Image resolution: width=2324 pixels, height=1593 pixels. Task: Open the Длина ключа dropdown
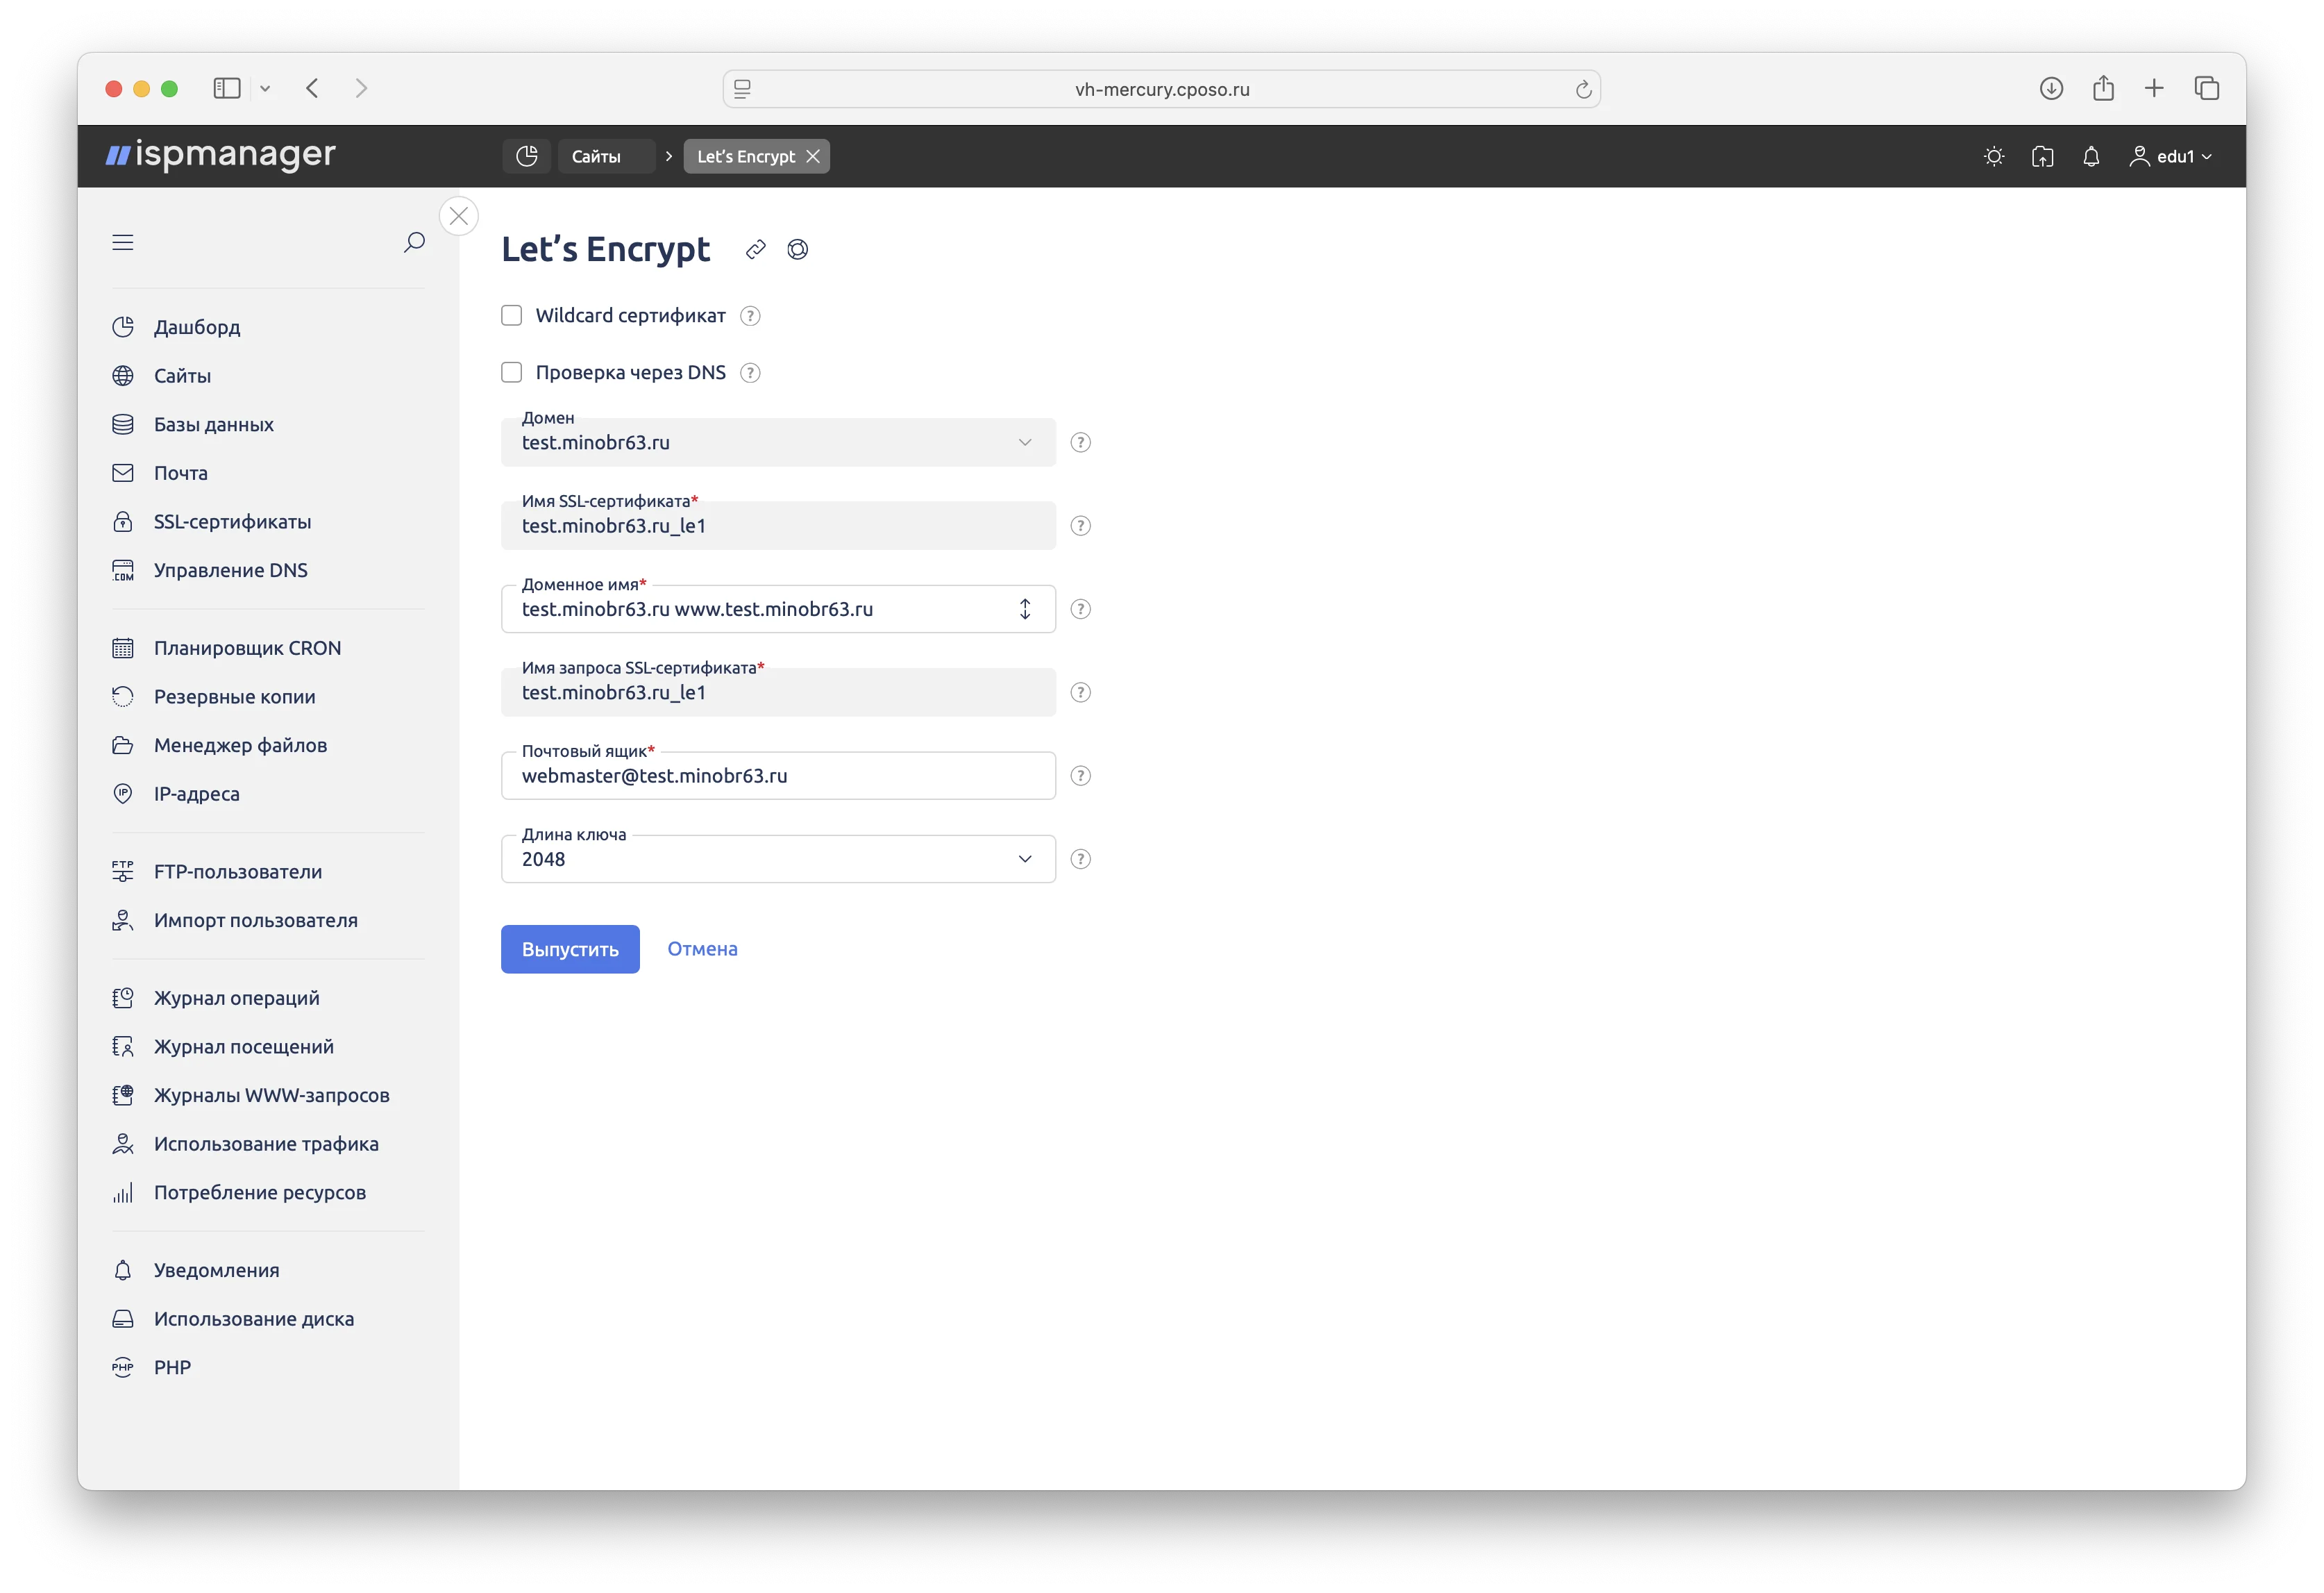pyautogui.click(x=778, y=860)
